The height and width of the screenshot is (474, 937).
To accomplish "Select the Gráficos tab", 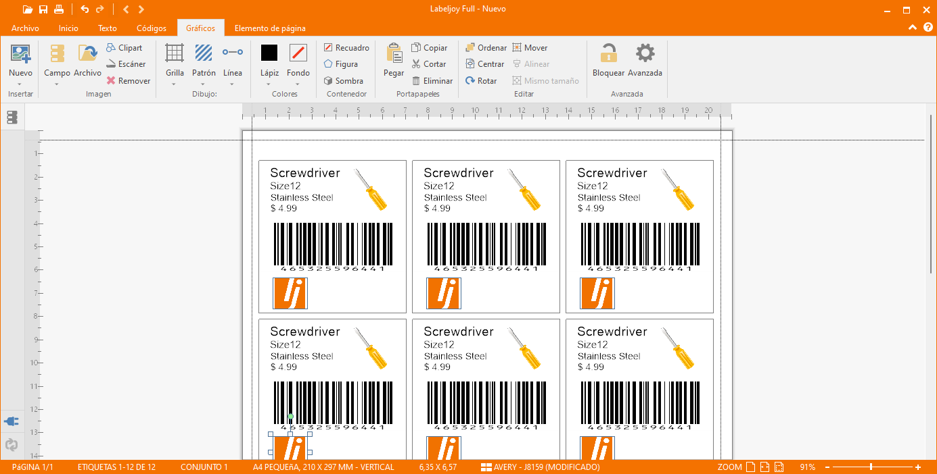I will point(201,28).
